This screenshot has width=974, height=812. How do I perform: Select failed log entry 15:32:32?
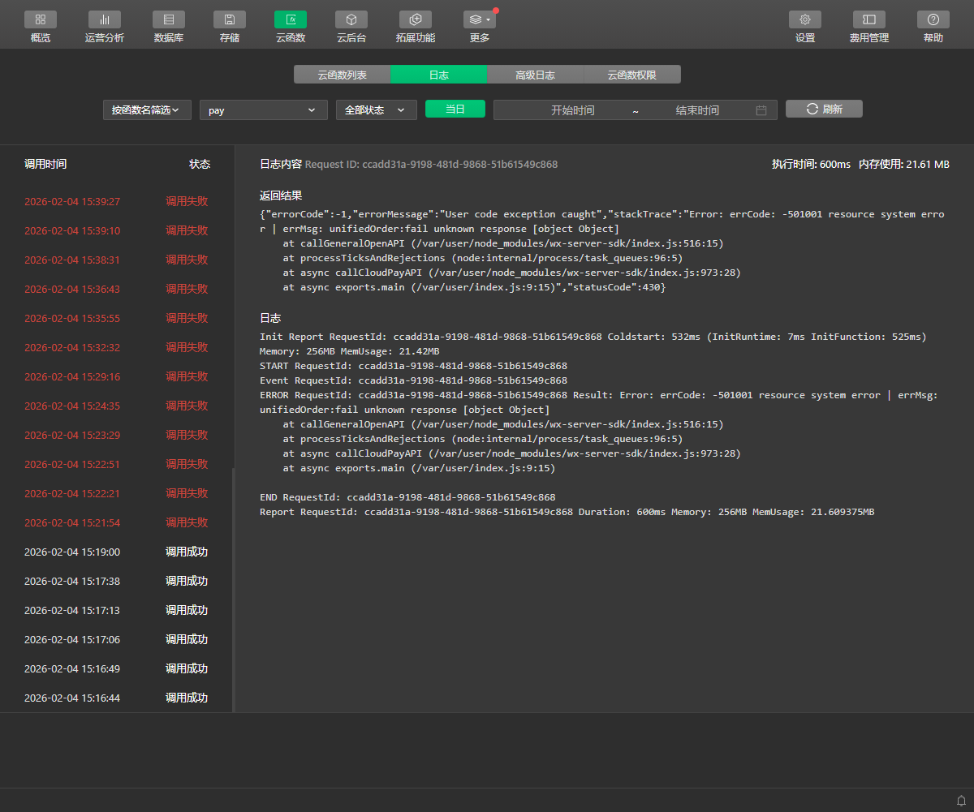[117, 347]
